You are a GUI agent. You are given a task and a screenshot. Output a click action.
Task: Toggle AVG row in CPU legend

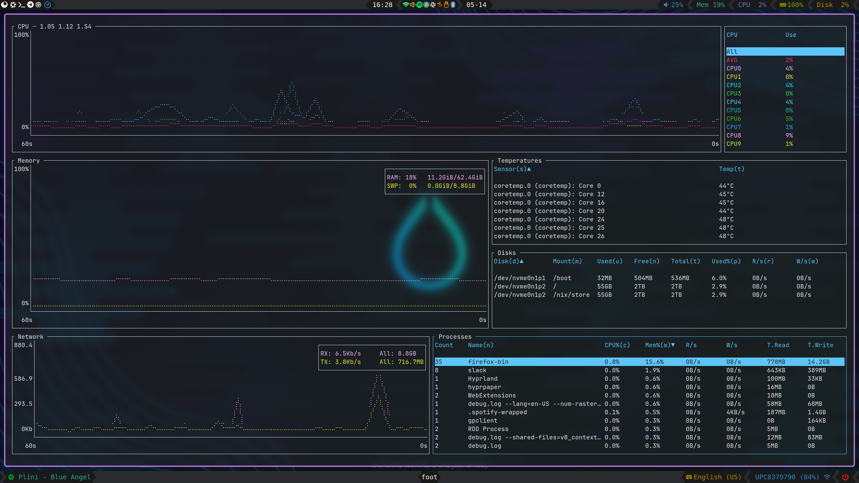tap(732, 60)
